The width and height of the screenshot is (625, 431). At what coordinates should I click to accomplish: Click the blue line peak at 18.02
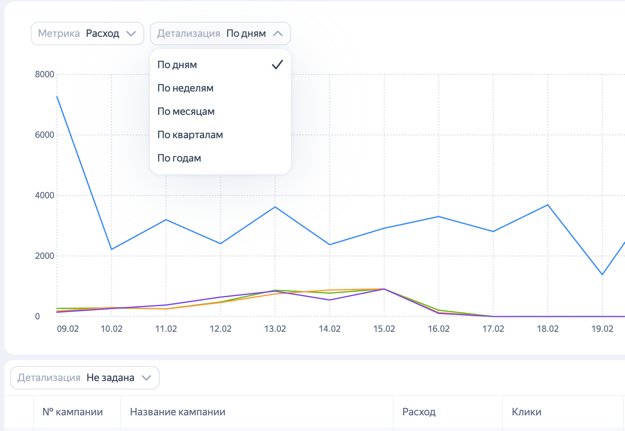(548, 205)
